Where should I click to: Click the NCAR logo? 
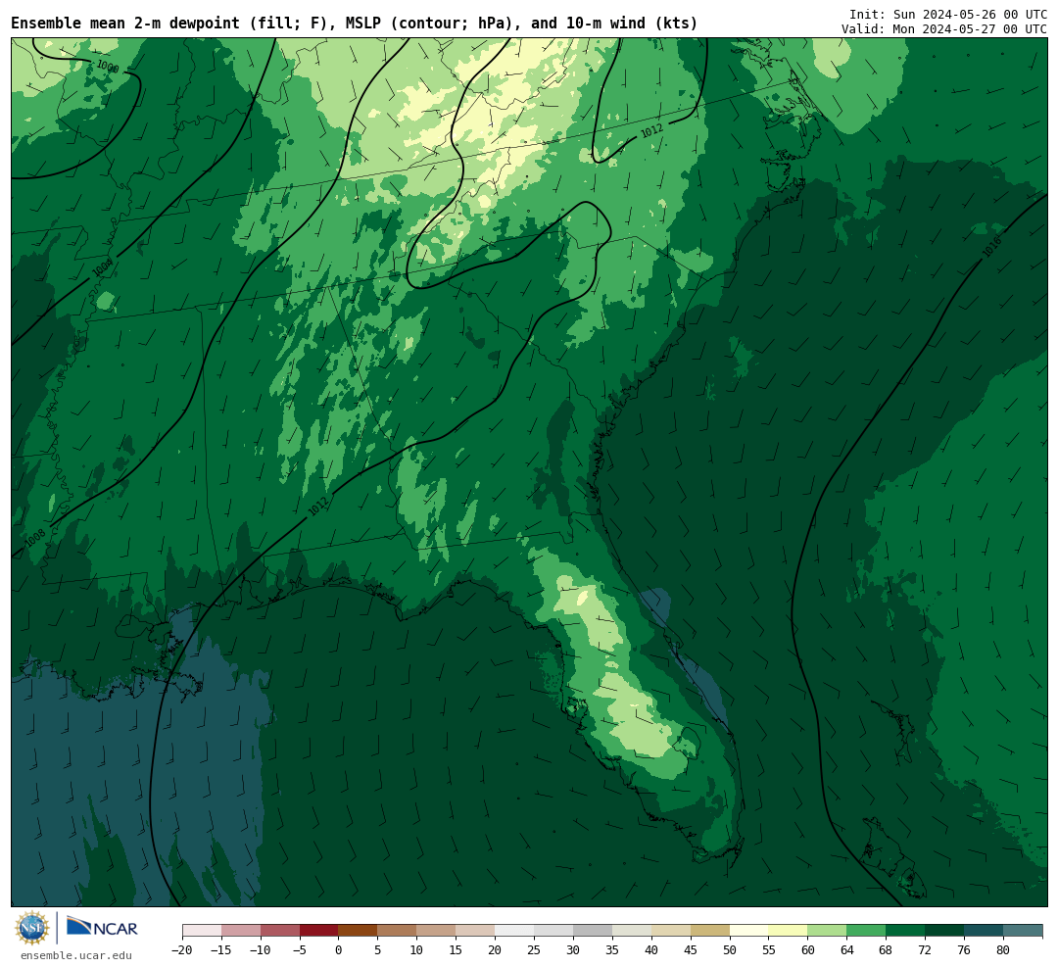(x=102, y=927)
